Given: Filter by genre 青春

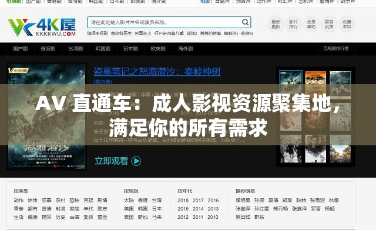Looking at the screenshot, I should coord(19,209).
